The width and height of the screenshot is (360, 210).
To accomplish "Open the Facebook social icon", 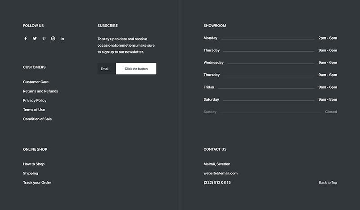I will point(25,39).
